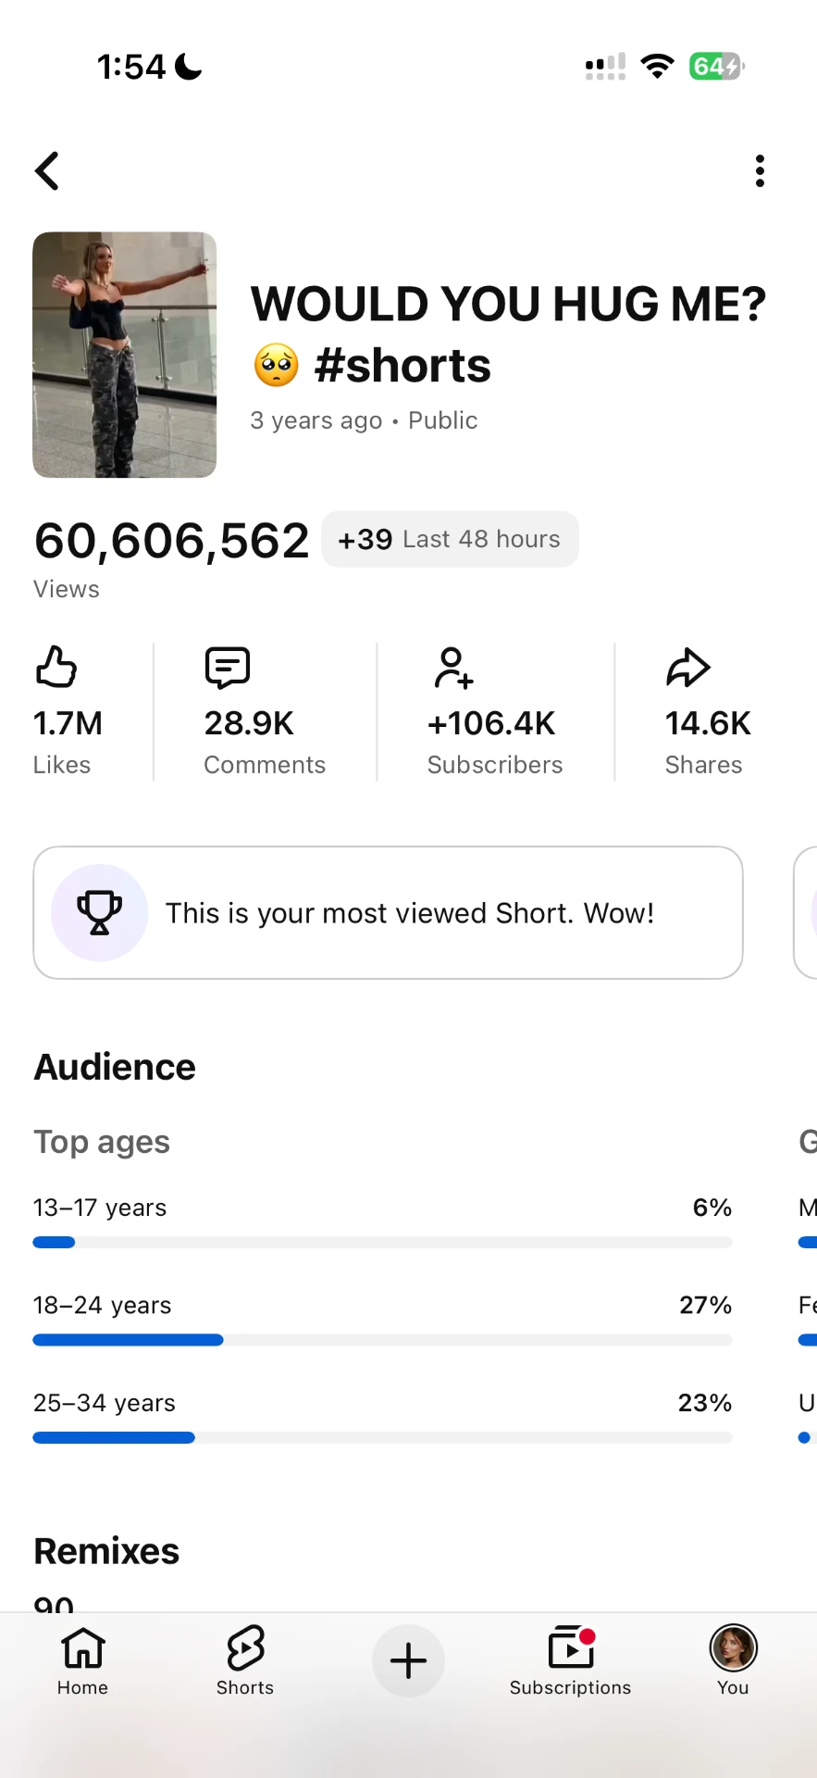Open the Home tab label

pyautogui.click(x=83, y=1687)
